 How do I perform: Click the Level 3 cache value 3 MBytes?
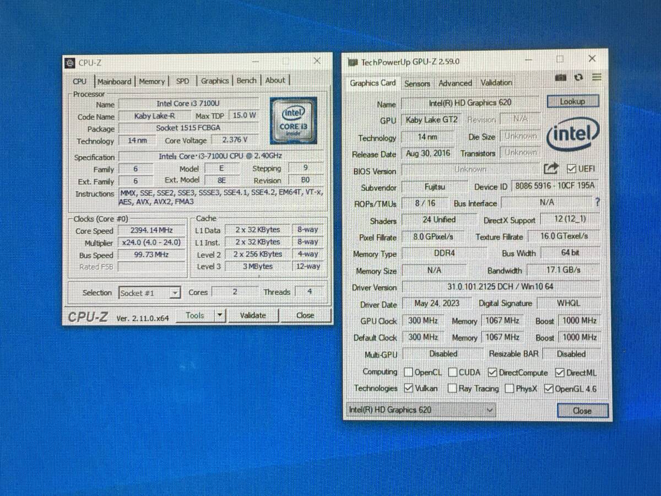[x=258, y=266]
